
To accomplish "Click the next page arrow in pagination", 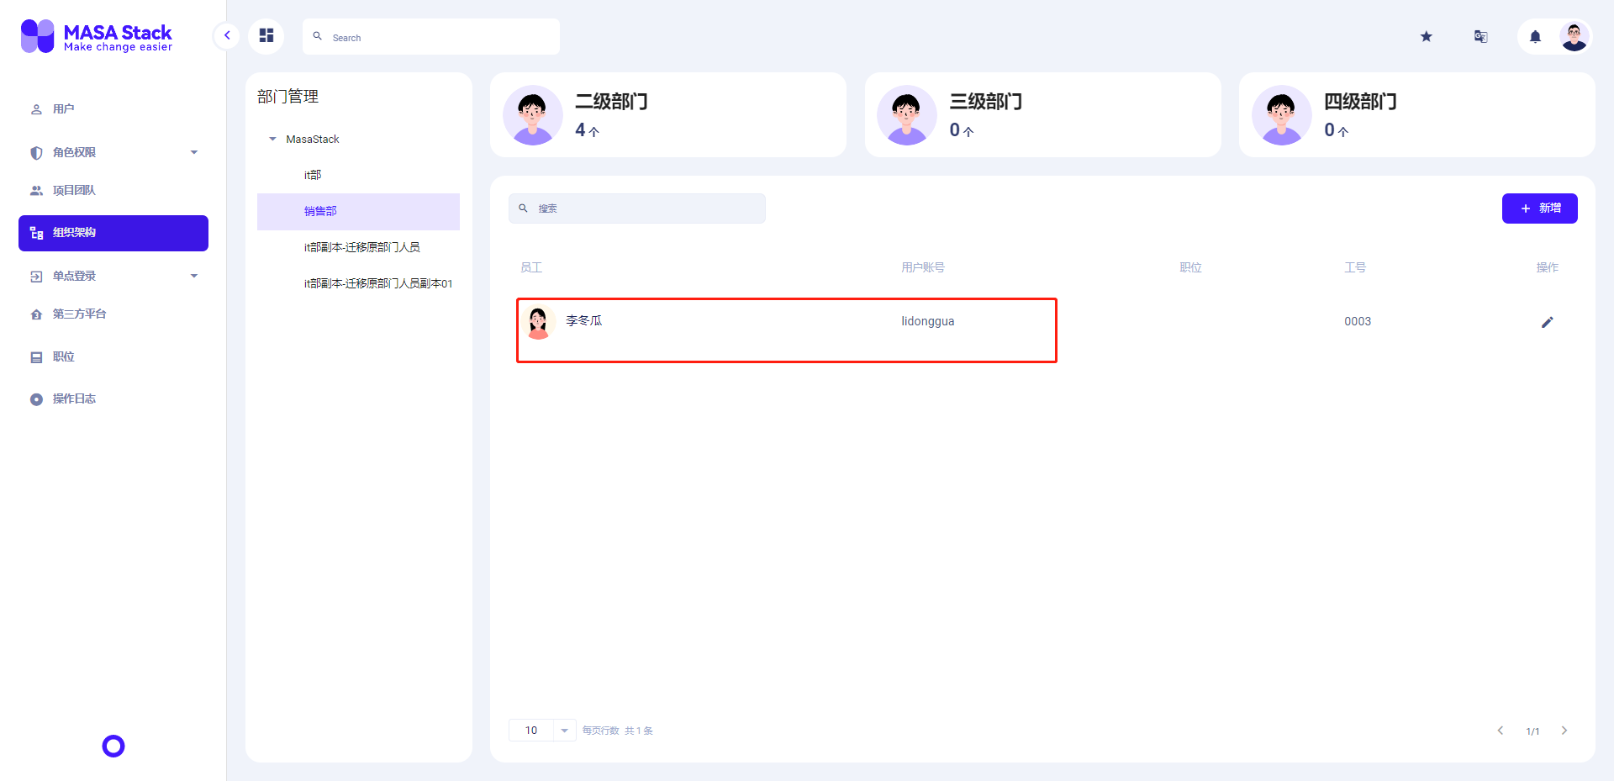I will (1564, 731).
